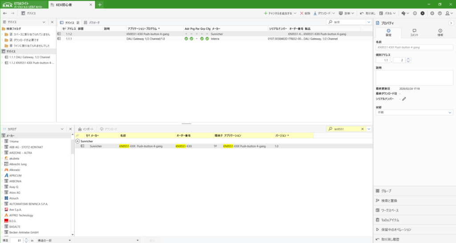
Task: Expand the ABB AG - STOTZ-KONTAKT manufacturer
Action: click(x=2, y=147)
